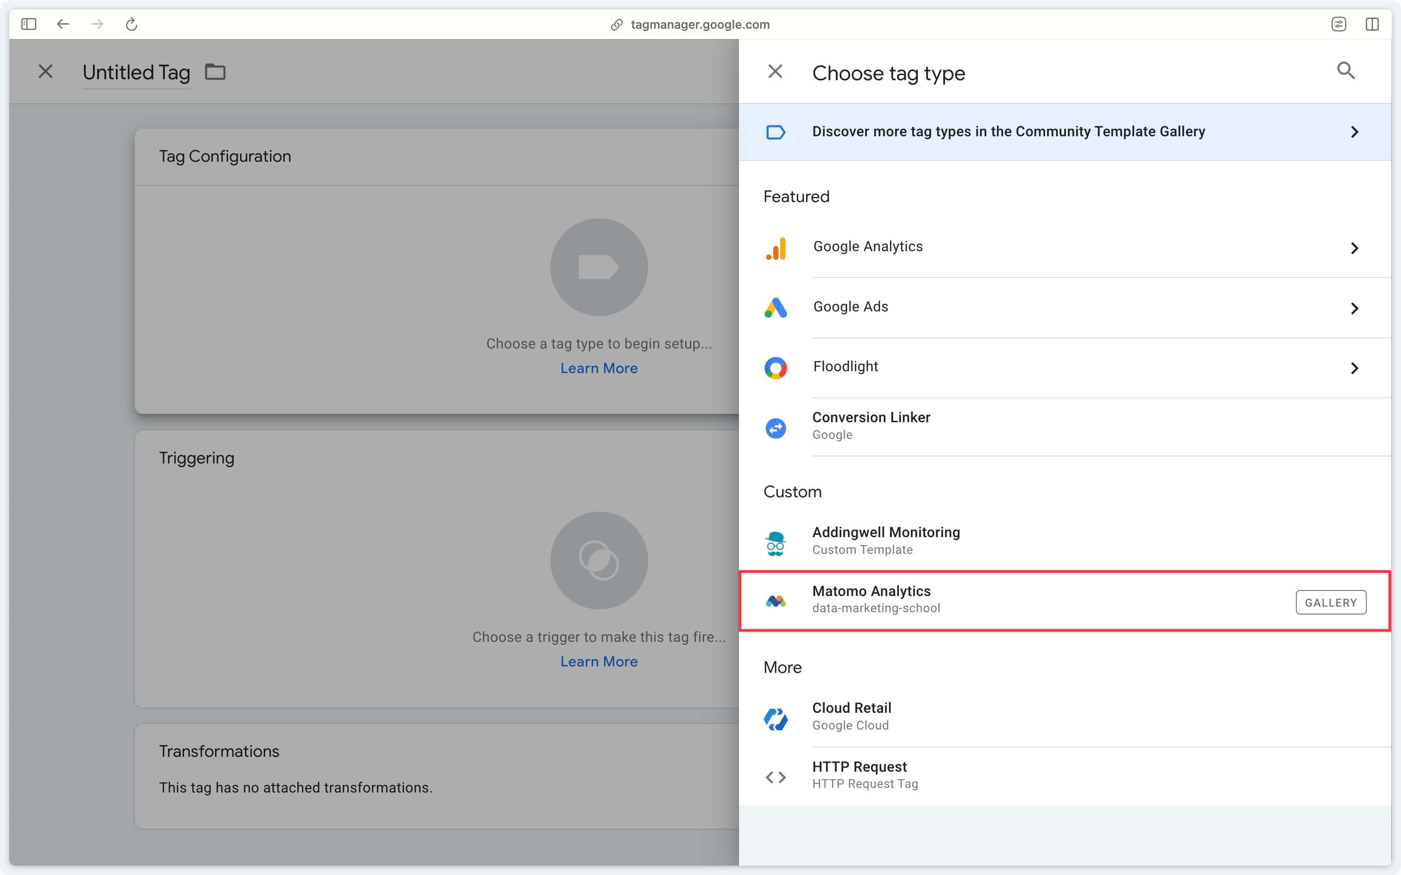The height and width of the screenshot is (875, 1401).
Task: Click the Tag Configuration placeholder tag icon
Action: 599,267
